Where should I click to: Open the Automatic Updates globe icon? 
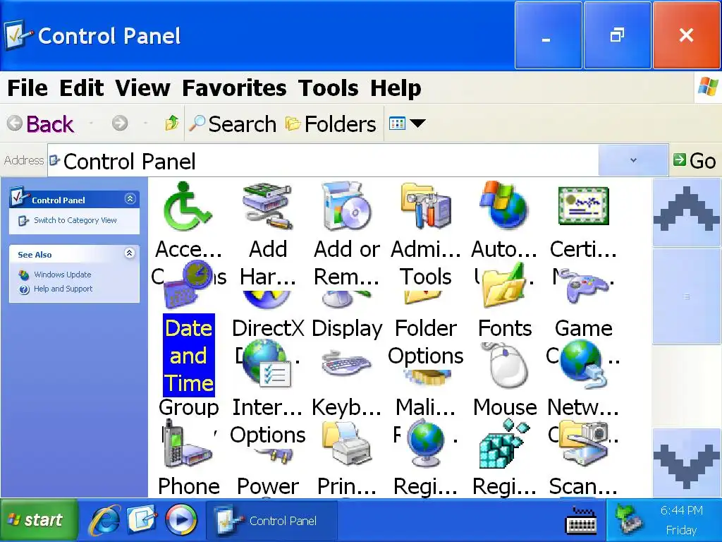click(505, 205)
